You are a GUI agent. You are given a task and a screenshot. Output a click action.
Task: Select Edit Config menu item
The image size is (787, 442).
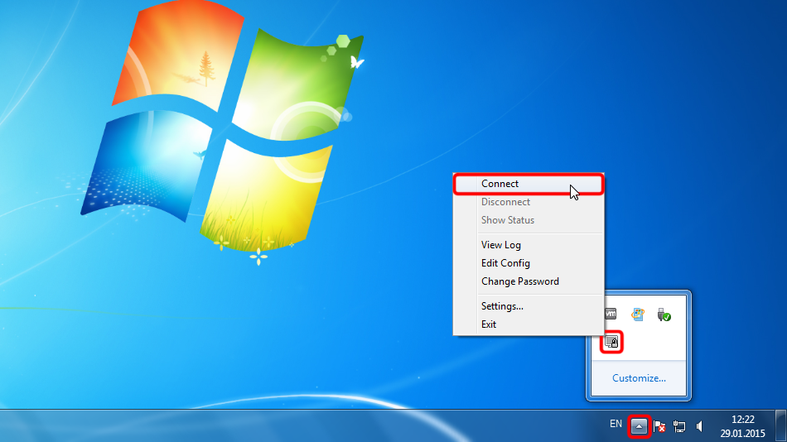tap(505, 263)
